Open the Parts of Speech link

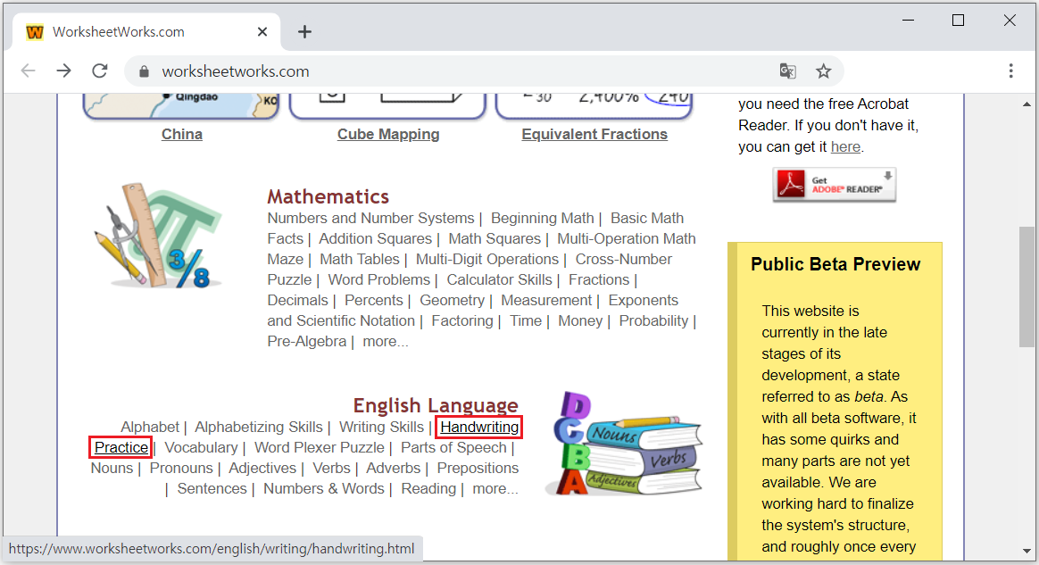[x=453, y=448]
